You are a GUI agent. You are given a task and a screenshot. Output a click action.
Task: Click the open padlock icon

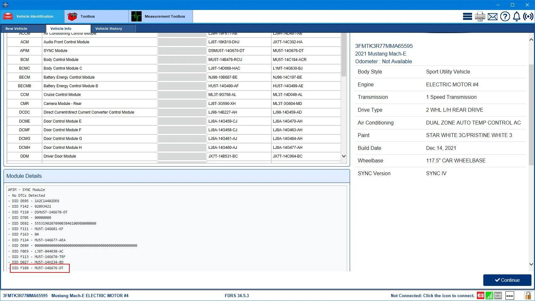point(528,295)
